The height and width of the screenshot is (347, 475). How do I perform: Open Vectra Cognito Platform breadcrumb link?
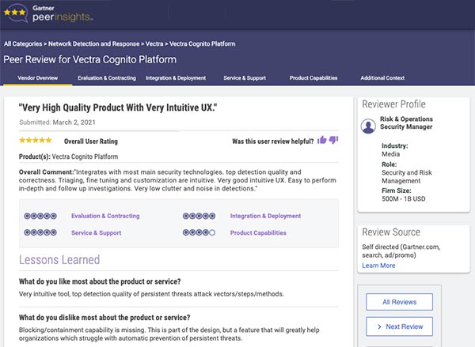203,43
